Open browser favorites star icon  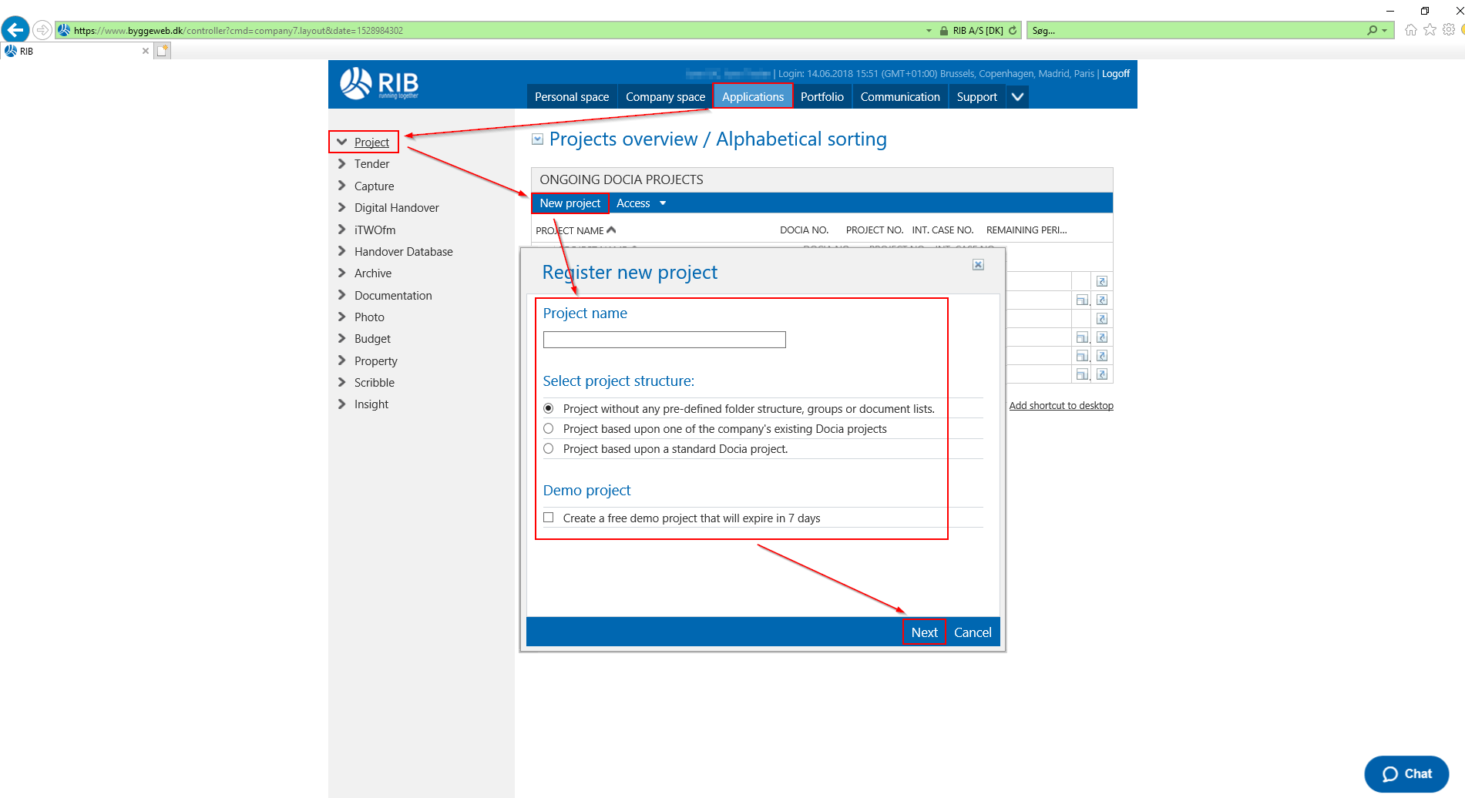pos(1430,30)
